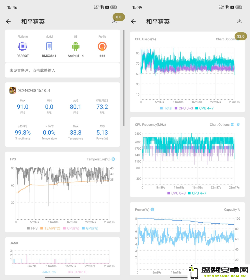Toggle the CPU(%) legend in FPS chart

tap(71, 228)
